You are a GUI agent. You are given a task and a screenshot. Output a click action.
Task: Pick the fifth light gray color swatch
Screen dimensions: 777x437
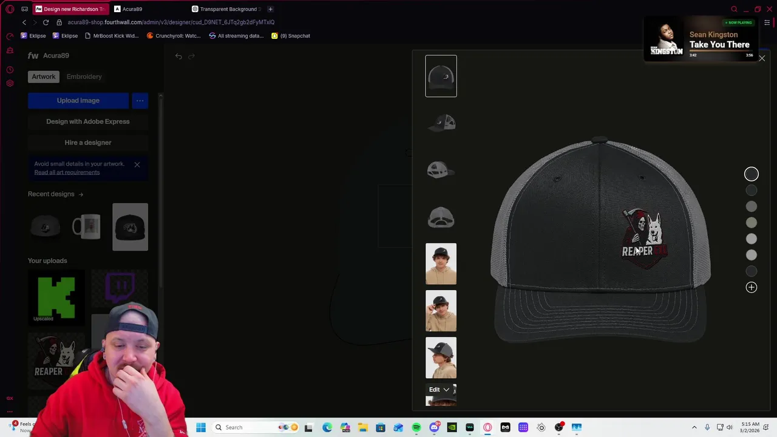pos(752,239)
